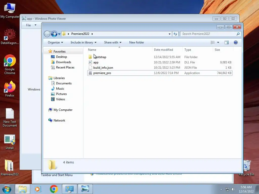Open the Windows Start menu

point(7,189)
